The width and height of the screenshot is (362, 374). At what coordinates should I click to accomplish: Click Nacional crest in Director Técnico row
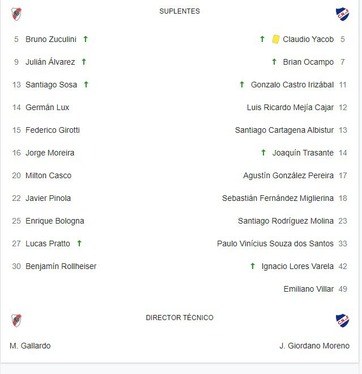(x=342, y=321)
